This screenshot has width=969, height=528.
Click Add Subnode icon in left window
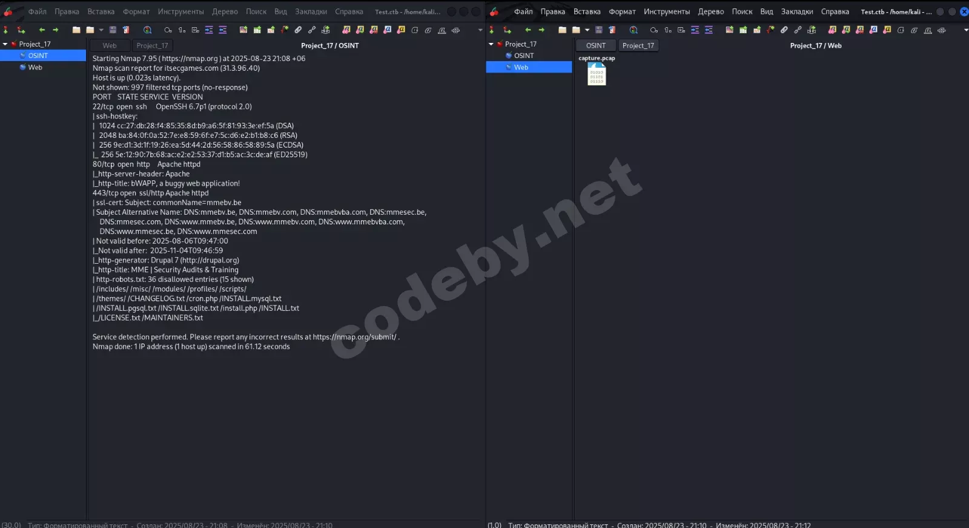(x=21, y=30)
